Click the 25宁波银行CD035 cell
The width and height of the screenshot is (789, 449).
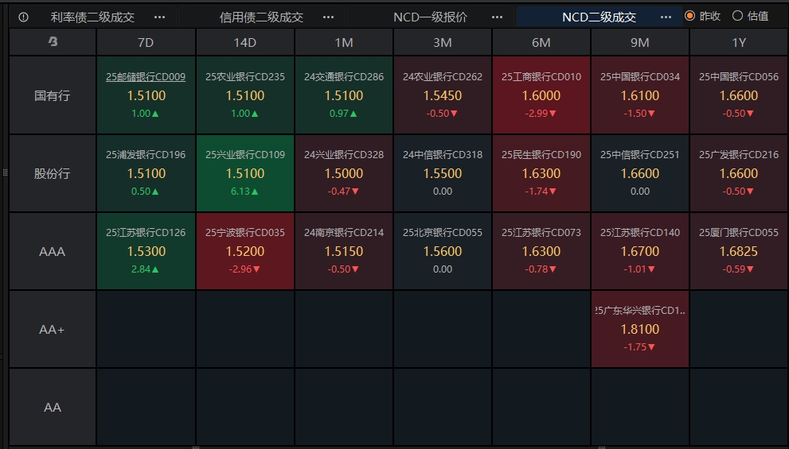pos(244,251)
